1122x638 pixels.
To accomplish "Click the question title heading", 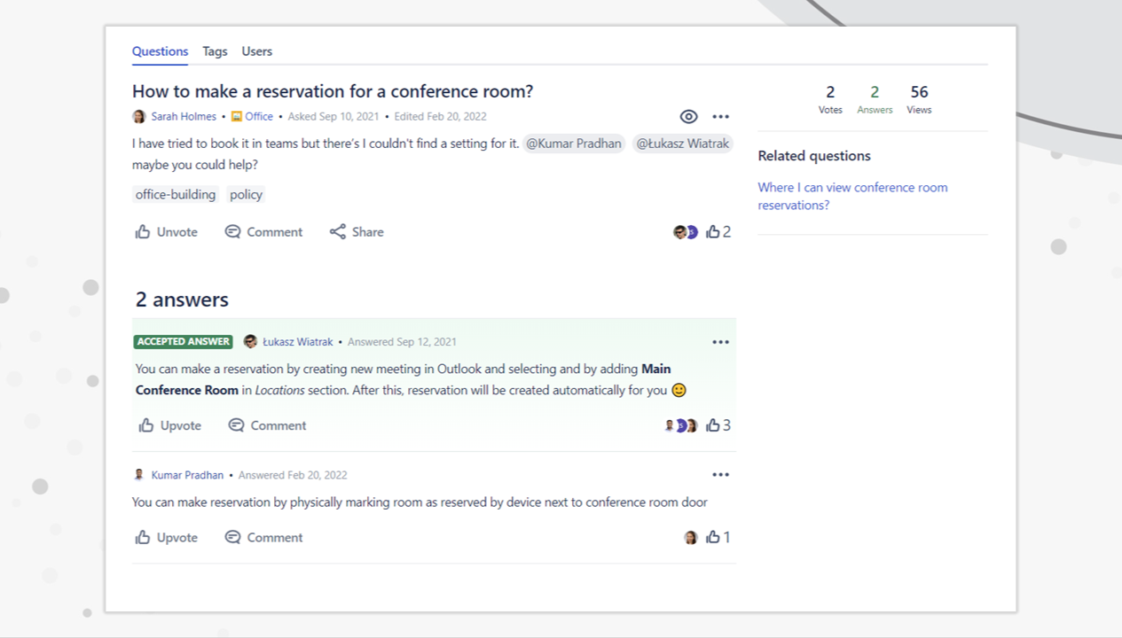I will tap(333, 91).
